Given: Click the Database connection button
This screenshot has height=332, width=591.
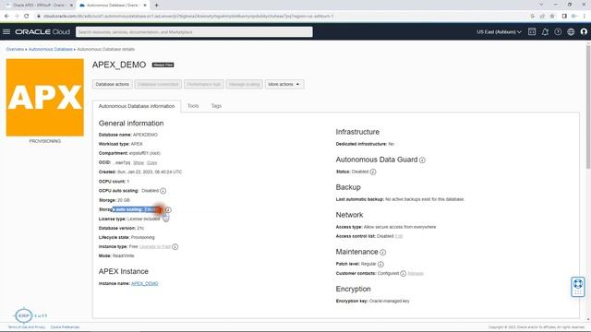Looking at the screenshot, I should point(158,84).
